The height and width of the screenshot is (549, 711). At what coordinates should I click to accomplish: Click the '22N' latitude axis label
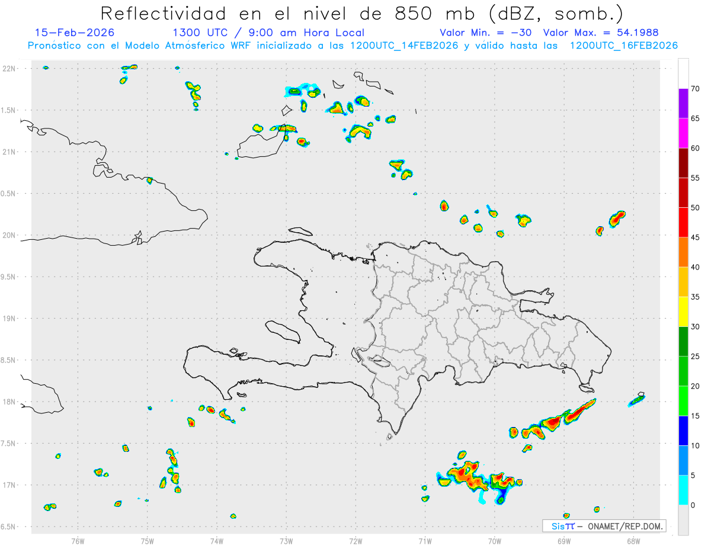pyautogui.click(x=9, y=69)
